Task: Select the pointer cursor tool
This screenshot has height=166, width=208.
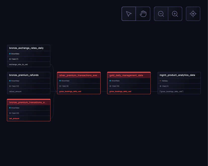Action: pyautogui.click(x=129, y=14)
